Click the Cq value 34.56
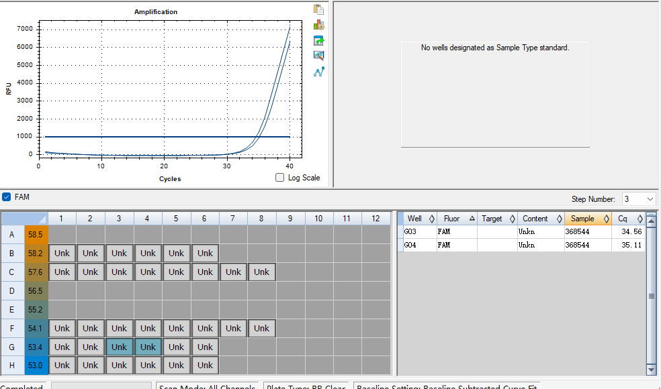Screen dimensions: 661x389 631,231
